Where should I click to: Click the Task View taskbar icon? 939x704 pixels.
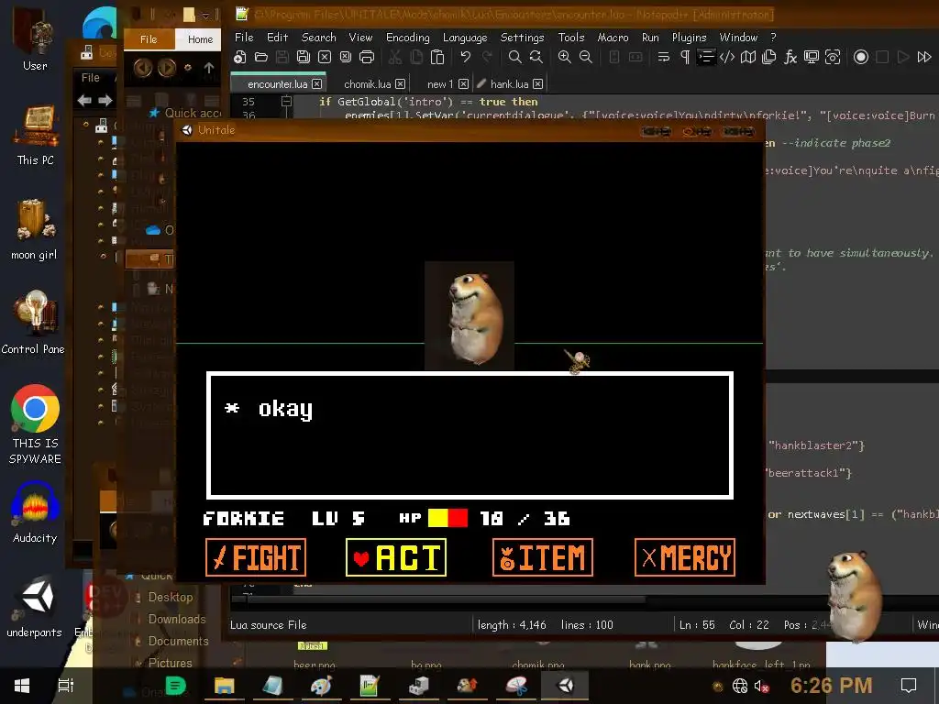point(65,686)
